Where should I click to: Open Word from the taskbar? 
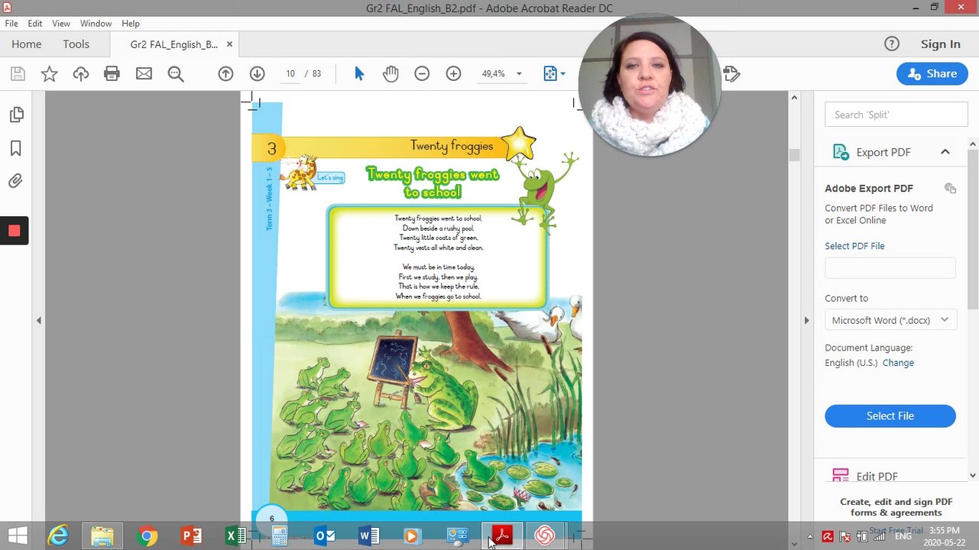368,536
